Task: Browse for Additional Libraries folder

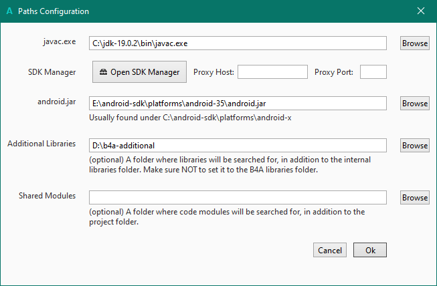Action: coord(415,145)
